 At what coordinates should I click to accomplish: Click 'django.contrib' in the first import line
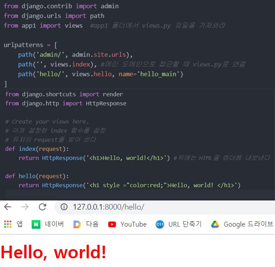pyautogui.click(x=47, y=6)
